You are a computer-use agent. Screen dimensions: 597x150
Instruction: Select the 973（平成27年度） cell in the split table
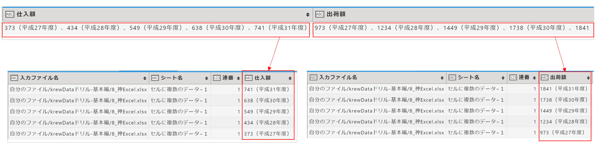click(565, 132)
